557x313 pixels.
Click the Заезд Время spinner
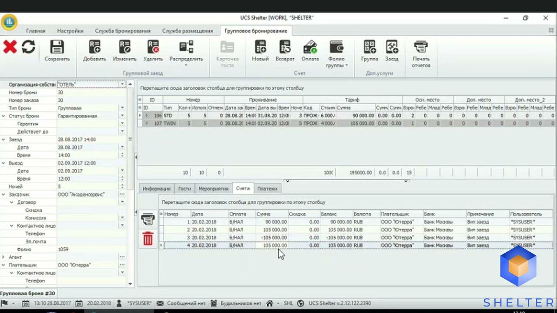[122, 155]
